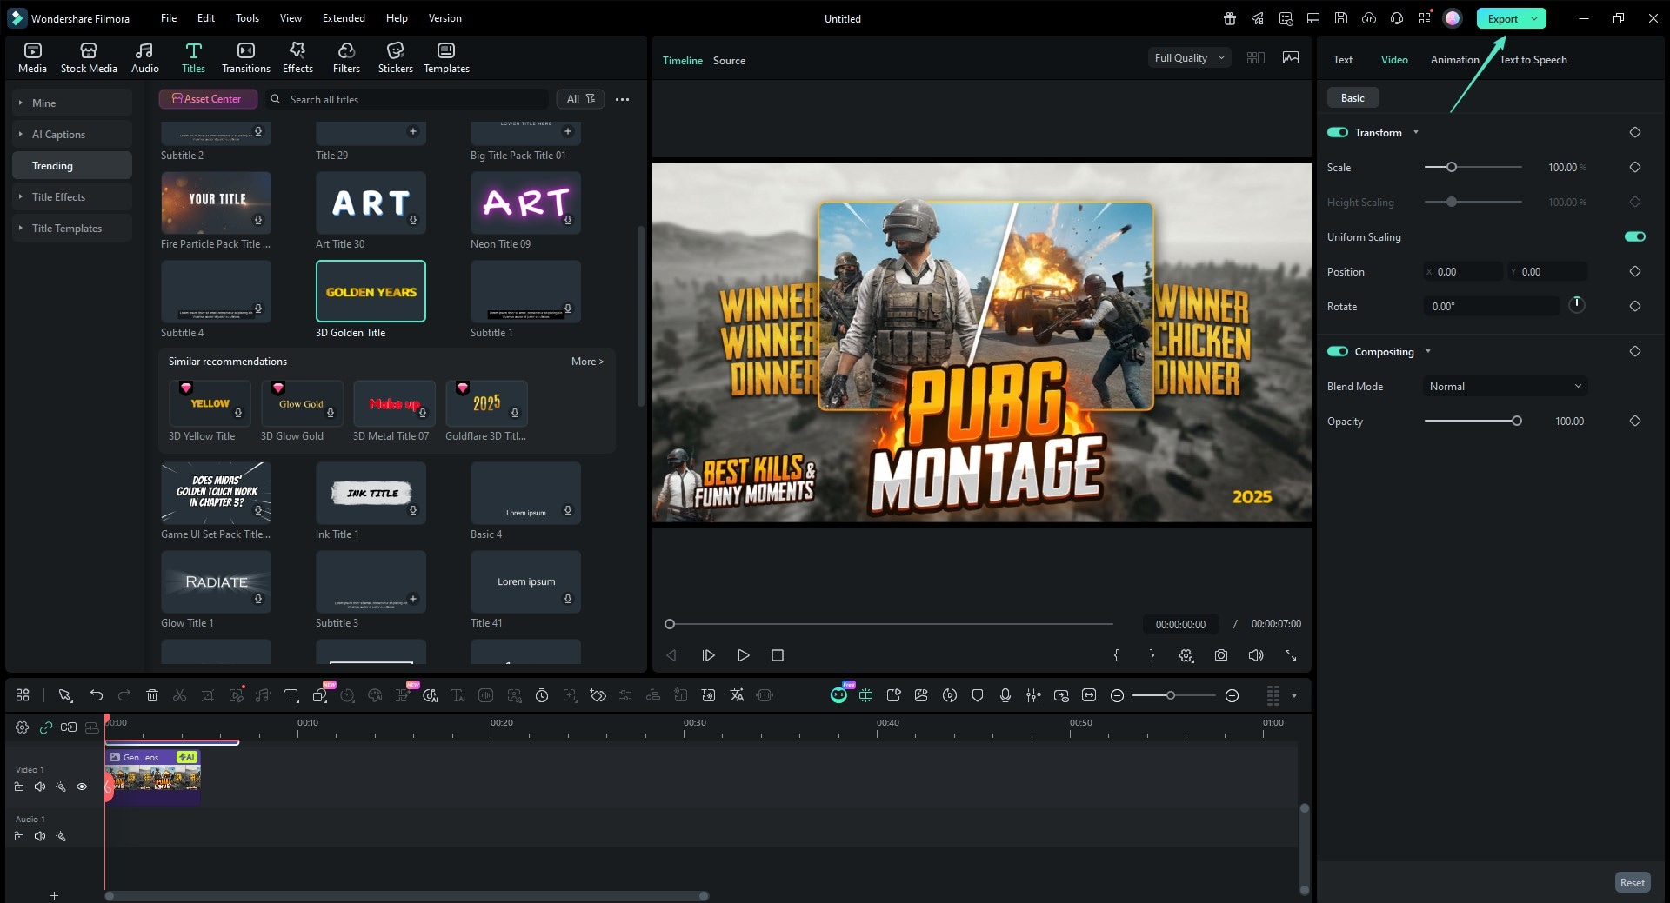Record a voiceover using the microphone icon

click(x=1005, y=695)
